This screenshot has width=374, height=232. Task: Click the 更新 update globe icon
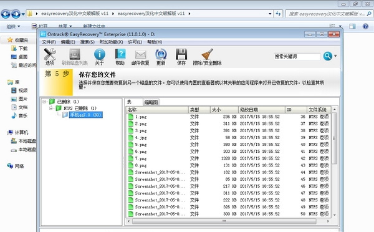pos(161,57)
